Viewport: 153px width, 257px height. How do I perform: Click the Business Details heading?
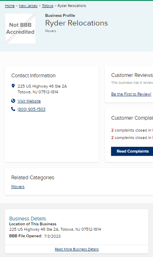pos(28,219)
